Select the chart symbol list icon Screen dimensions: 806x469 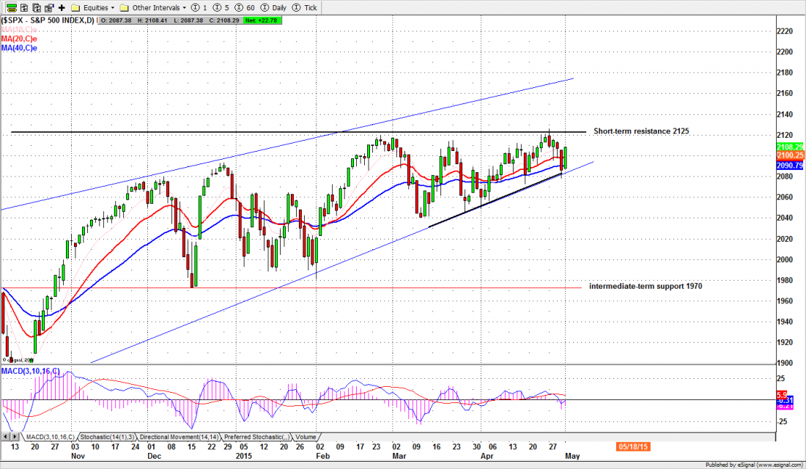click(10, 7)
